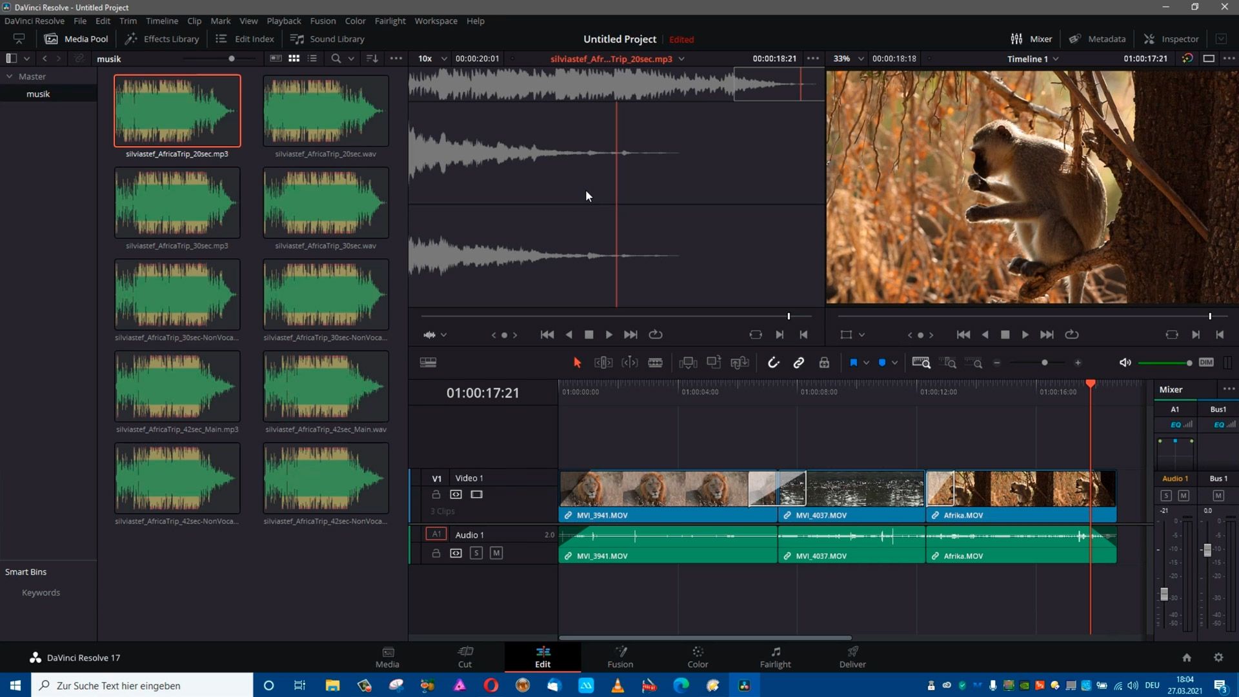The height and width of the screenshot is (697, 1239).
Task: Toggle timeline Snapping magnet
Action: coord(773,363)
